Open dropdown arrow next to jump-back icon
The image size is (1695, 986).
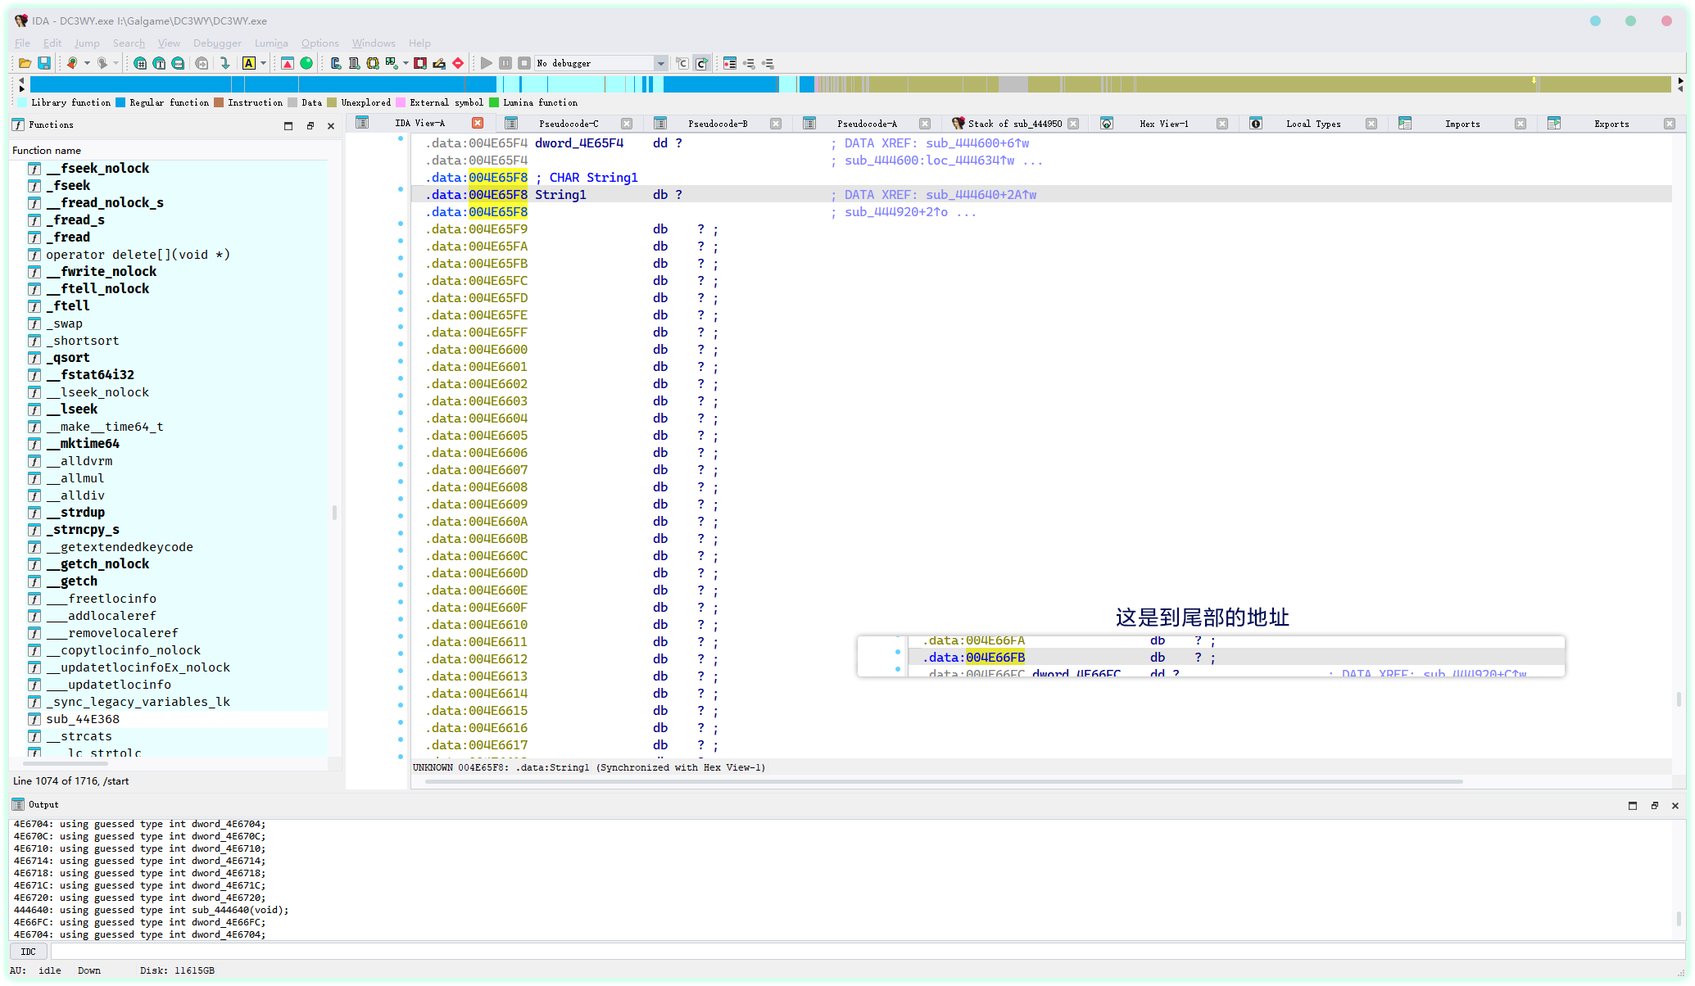(87, 63)
